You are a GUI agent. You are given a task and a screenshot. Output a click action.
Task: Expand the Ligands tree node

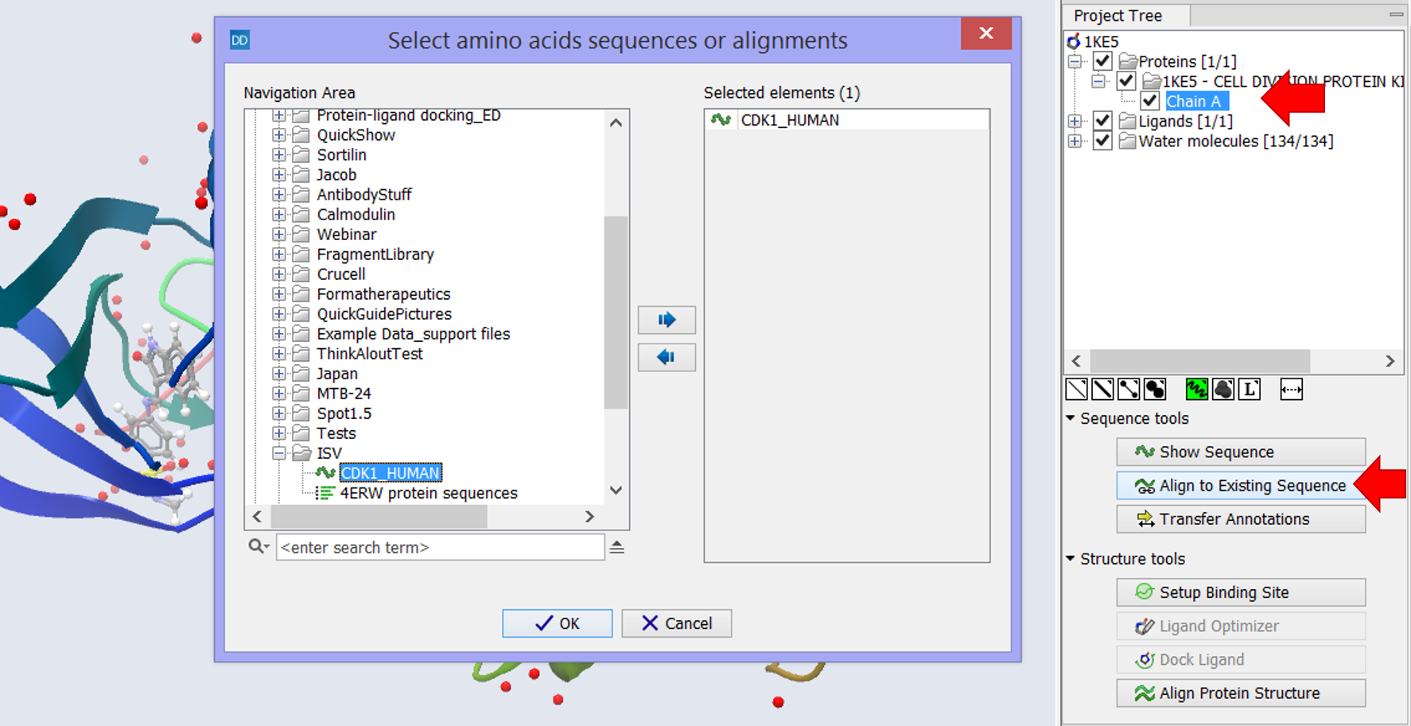1075,121
